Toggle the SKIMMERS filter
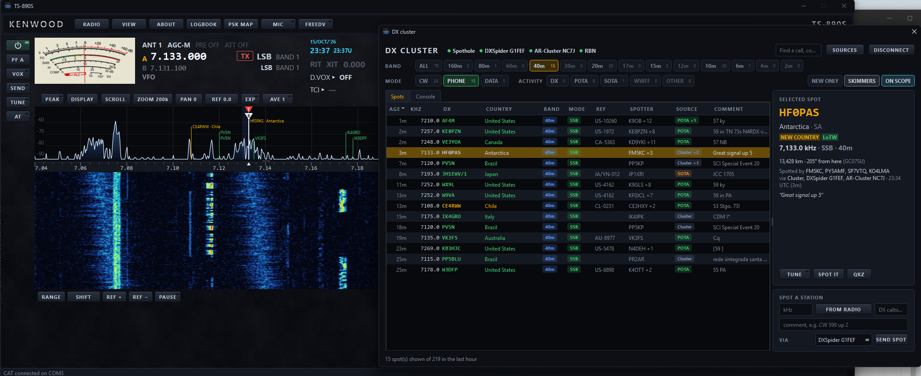Image resolution: width=921 pixels, height=376 pixels. [x=861, y=81]
